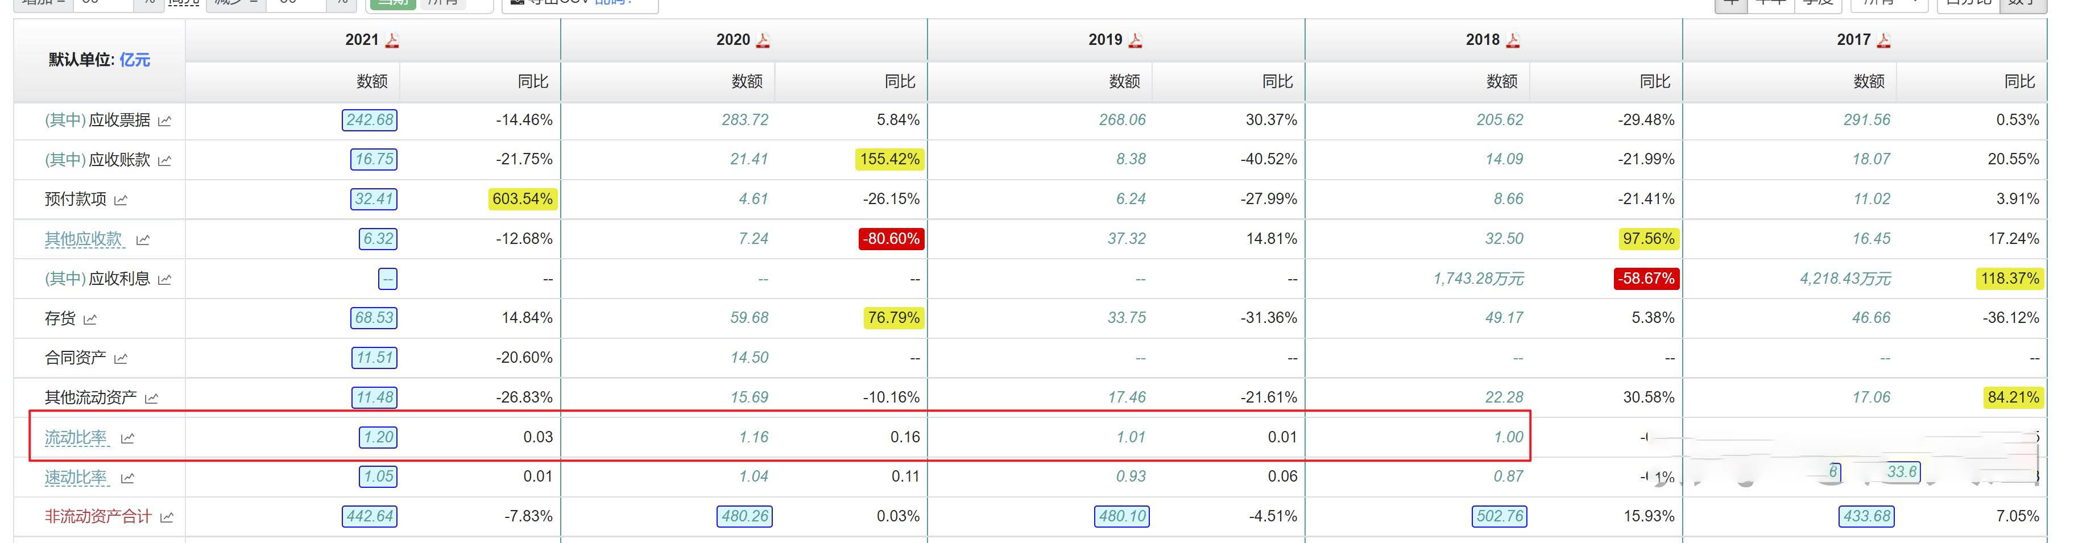
Task: Open the 2018 report PDF icon
Action: [1513, 40]
